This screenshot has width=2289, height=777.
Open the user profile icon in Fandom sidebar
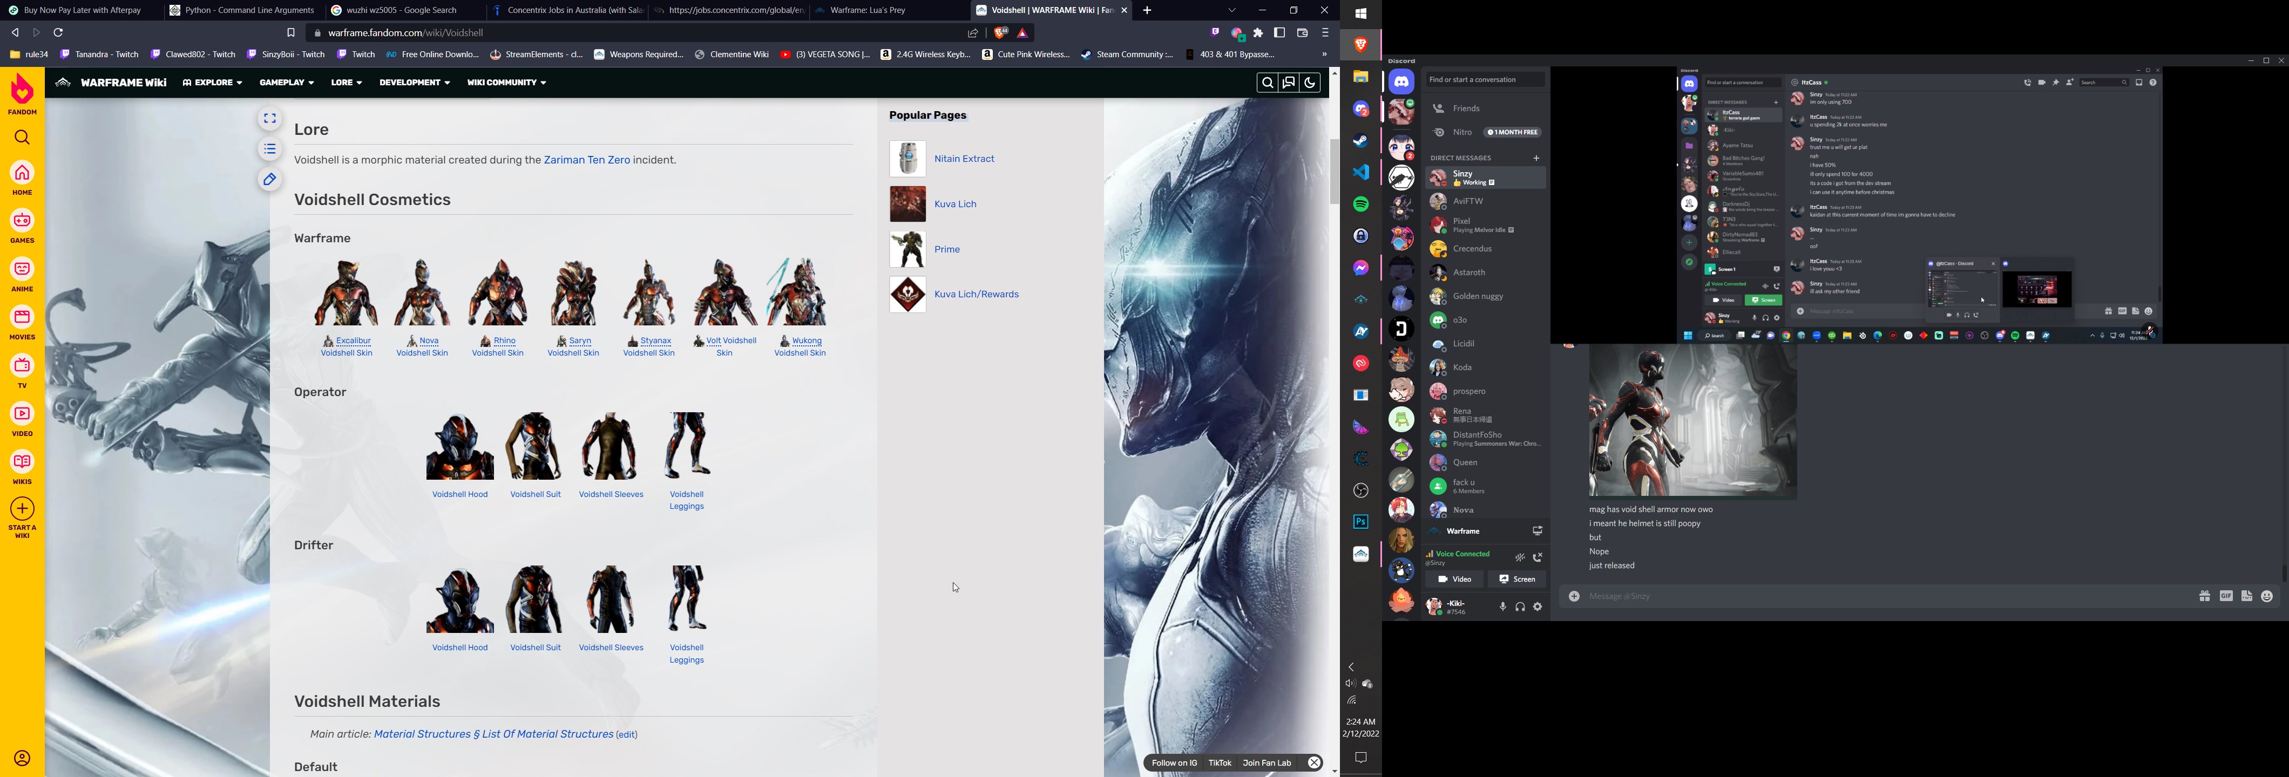click(22, 758)
